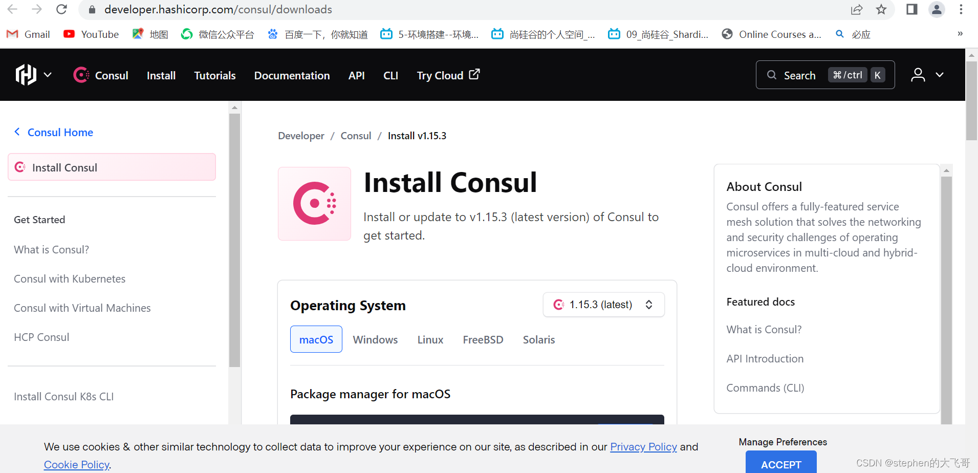Viewport: 978px width, 473px height.
Task: Open the Documentation nav menu item
Action: point(292,75)
